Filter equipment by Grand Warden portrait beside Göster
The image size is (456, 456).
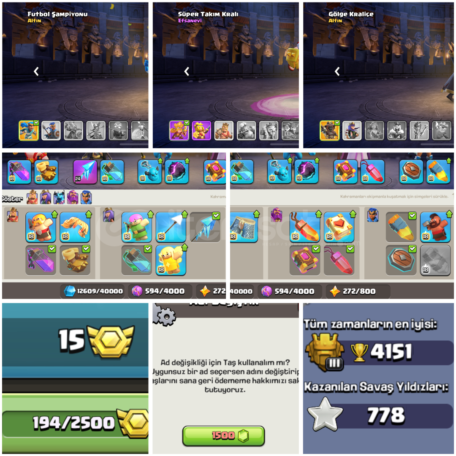73,198
